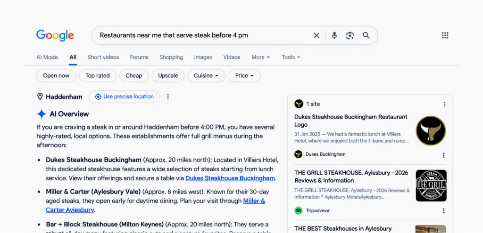Open the Shopping tab
Image resolution: width=483 pixels, height=233 pixels.
click(171, 57)
